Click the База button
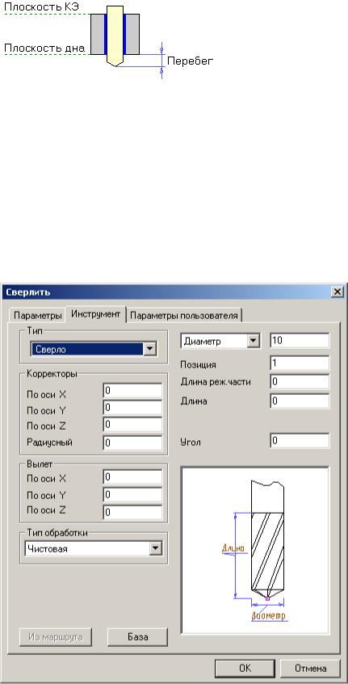 [137, 637]
